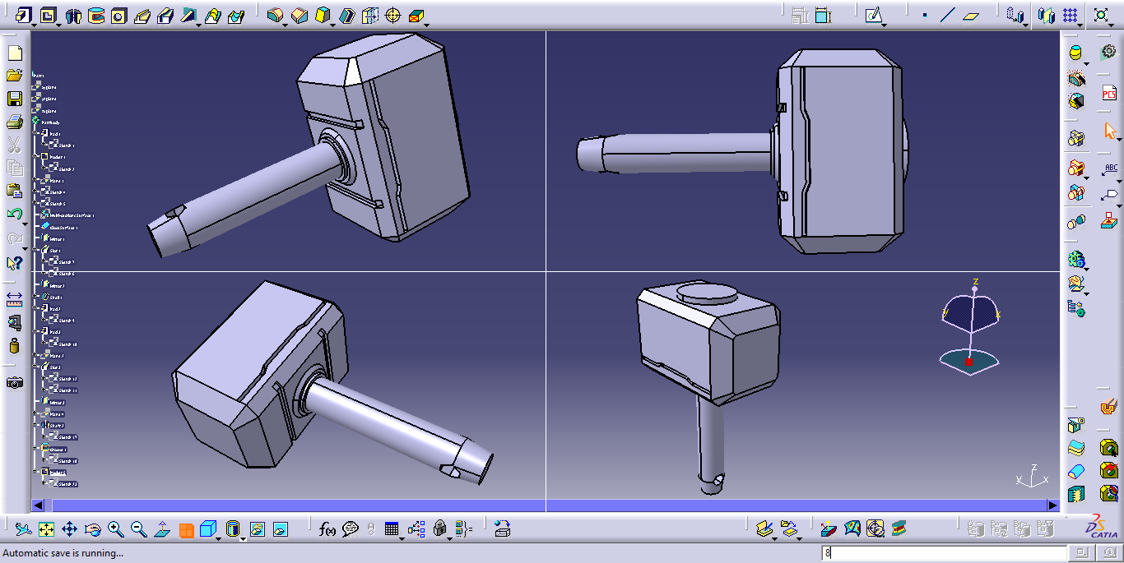Click the power input command field
The image size is (1124, 563).
(945, 553)
